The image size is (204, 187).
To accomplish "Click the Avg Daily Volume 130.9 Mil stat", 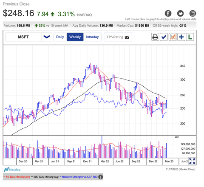I will (93, 25).
